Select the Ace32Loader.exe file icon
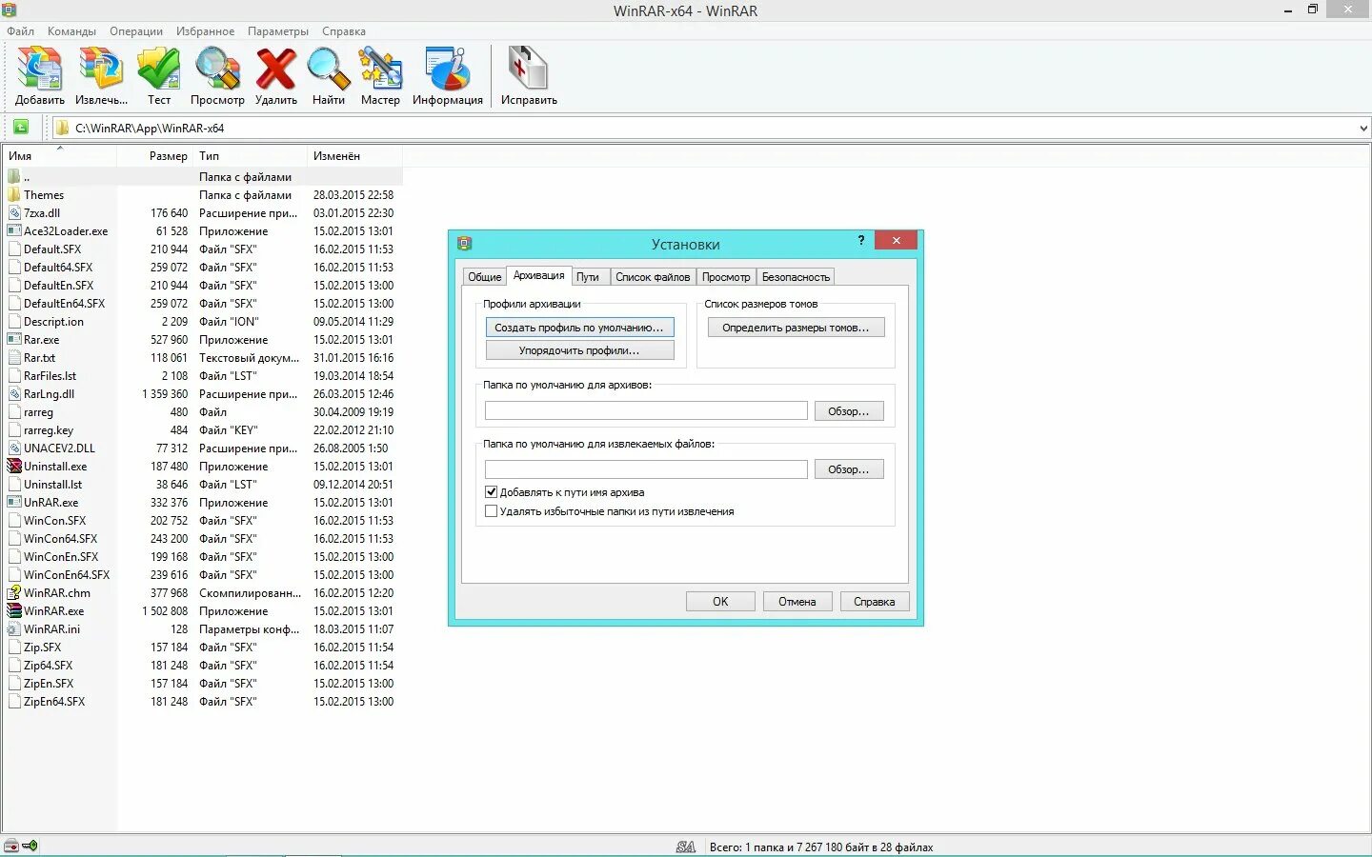 (14, 230)
